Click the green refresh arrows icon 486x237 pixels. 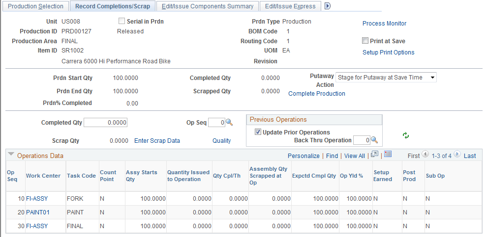tap(406, 135)
